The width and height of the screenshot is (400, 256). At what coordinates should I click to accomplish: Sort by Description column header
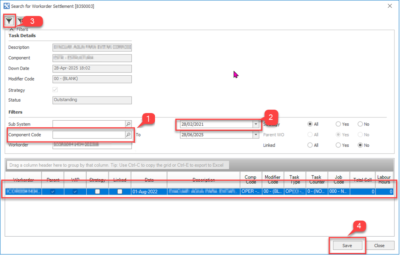tap(204, 180)
